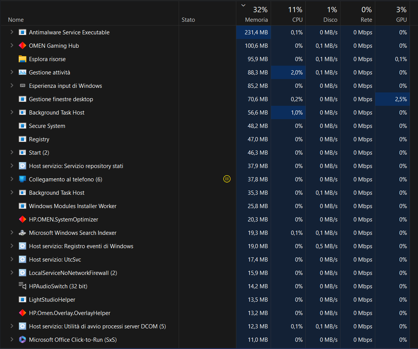The height and width of the screenshot is (349, 418).
Task: Expand the 35,3 MB Background Task Host
Action: click(12, 192)
